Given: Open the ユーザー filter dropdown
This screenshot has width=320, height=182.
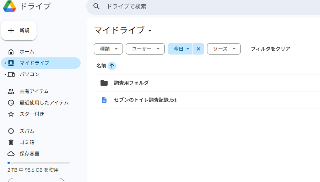Looking at the screenshot, I should tap(145, 49).
